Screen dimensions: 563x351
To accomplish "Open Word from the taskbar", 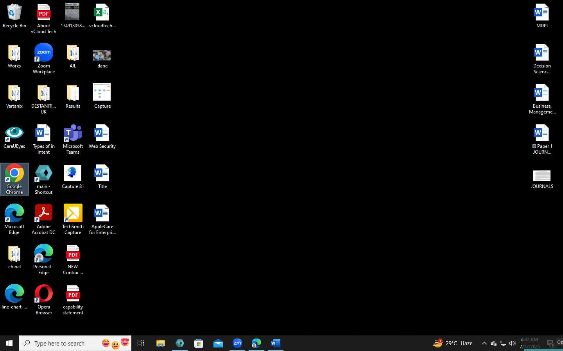I will pyautogui.click(x=276, y=343).
